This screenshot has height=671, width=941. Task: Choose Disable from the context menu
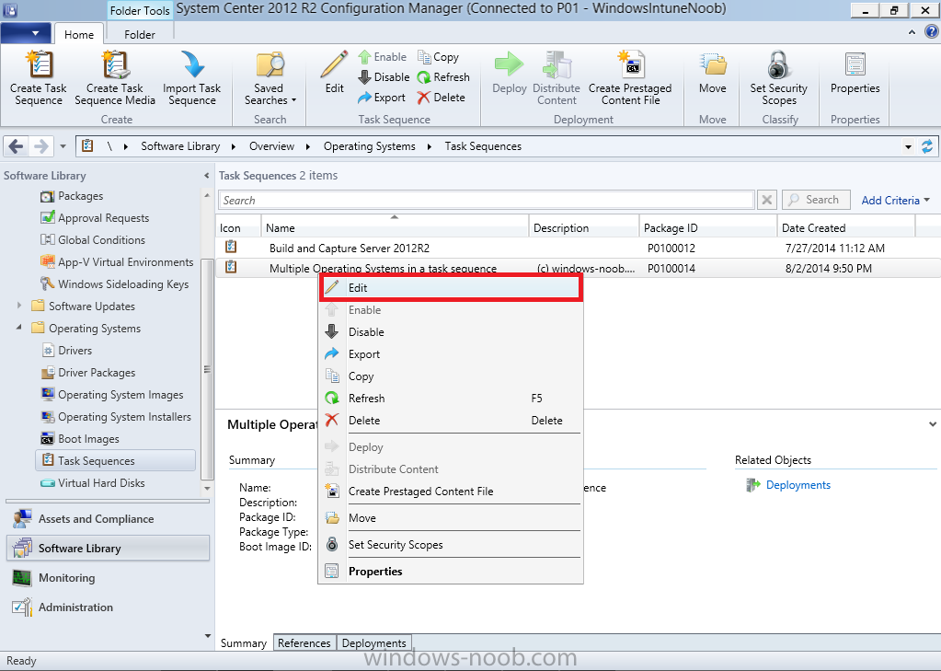pos(451,332)
